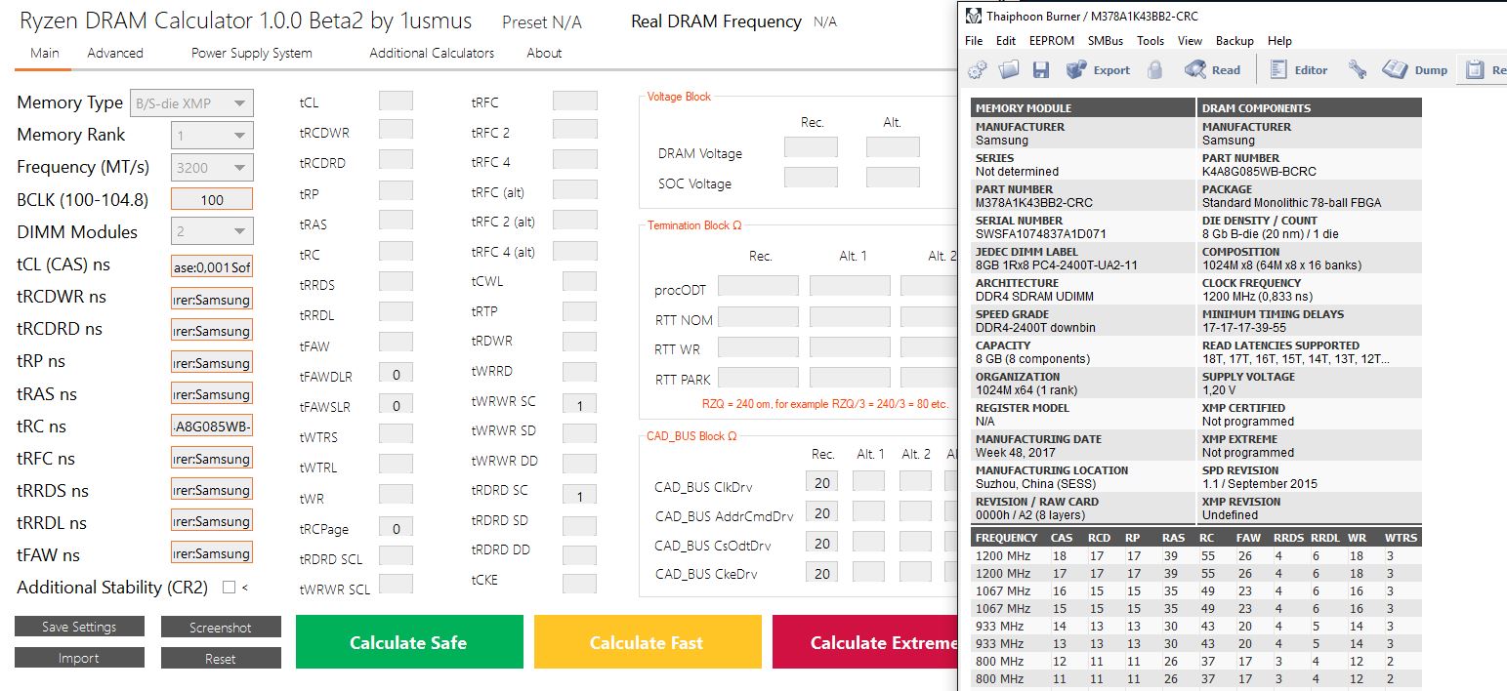
Task: Open the Help menu in Thaiphoon Burner
Action: click(x=1279, y=41)
